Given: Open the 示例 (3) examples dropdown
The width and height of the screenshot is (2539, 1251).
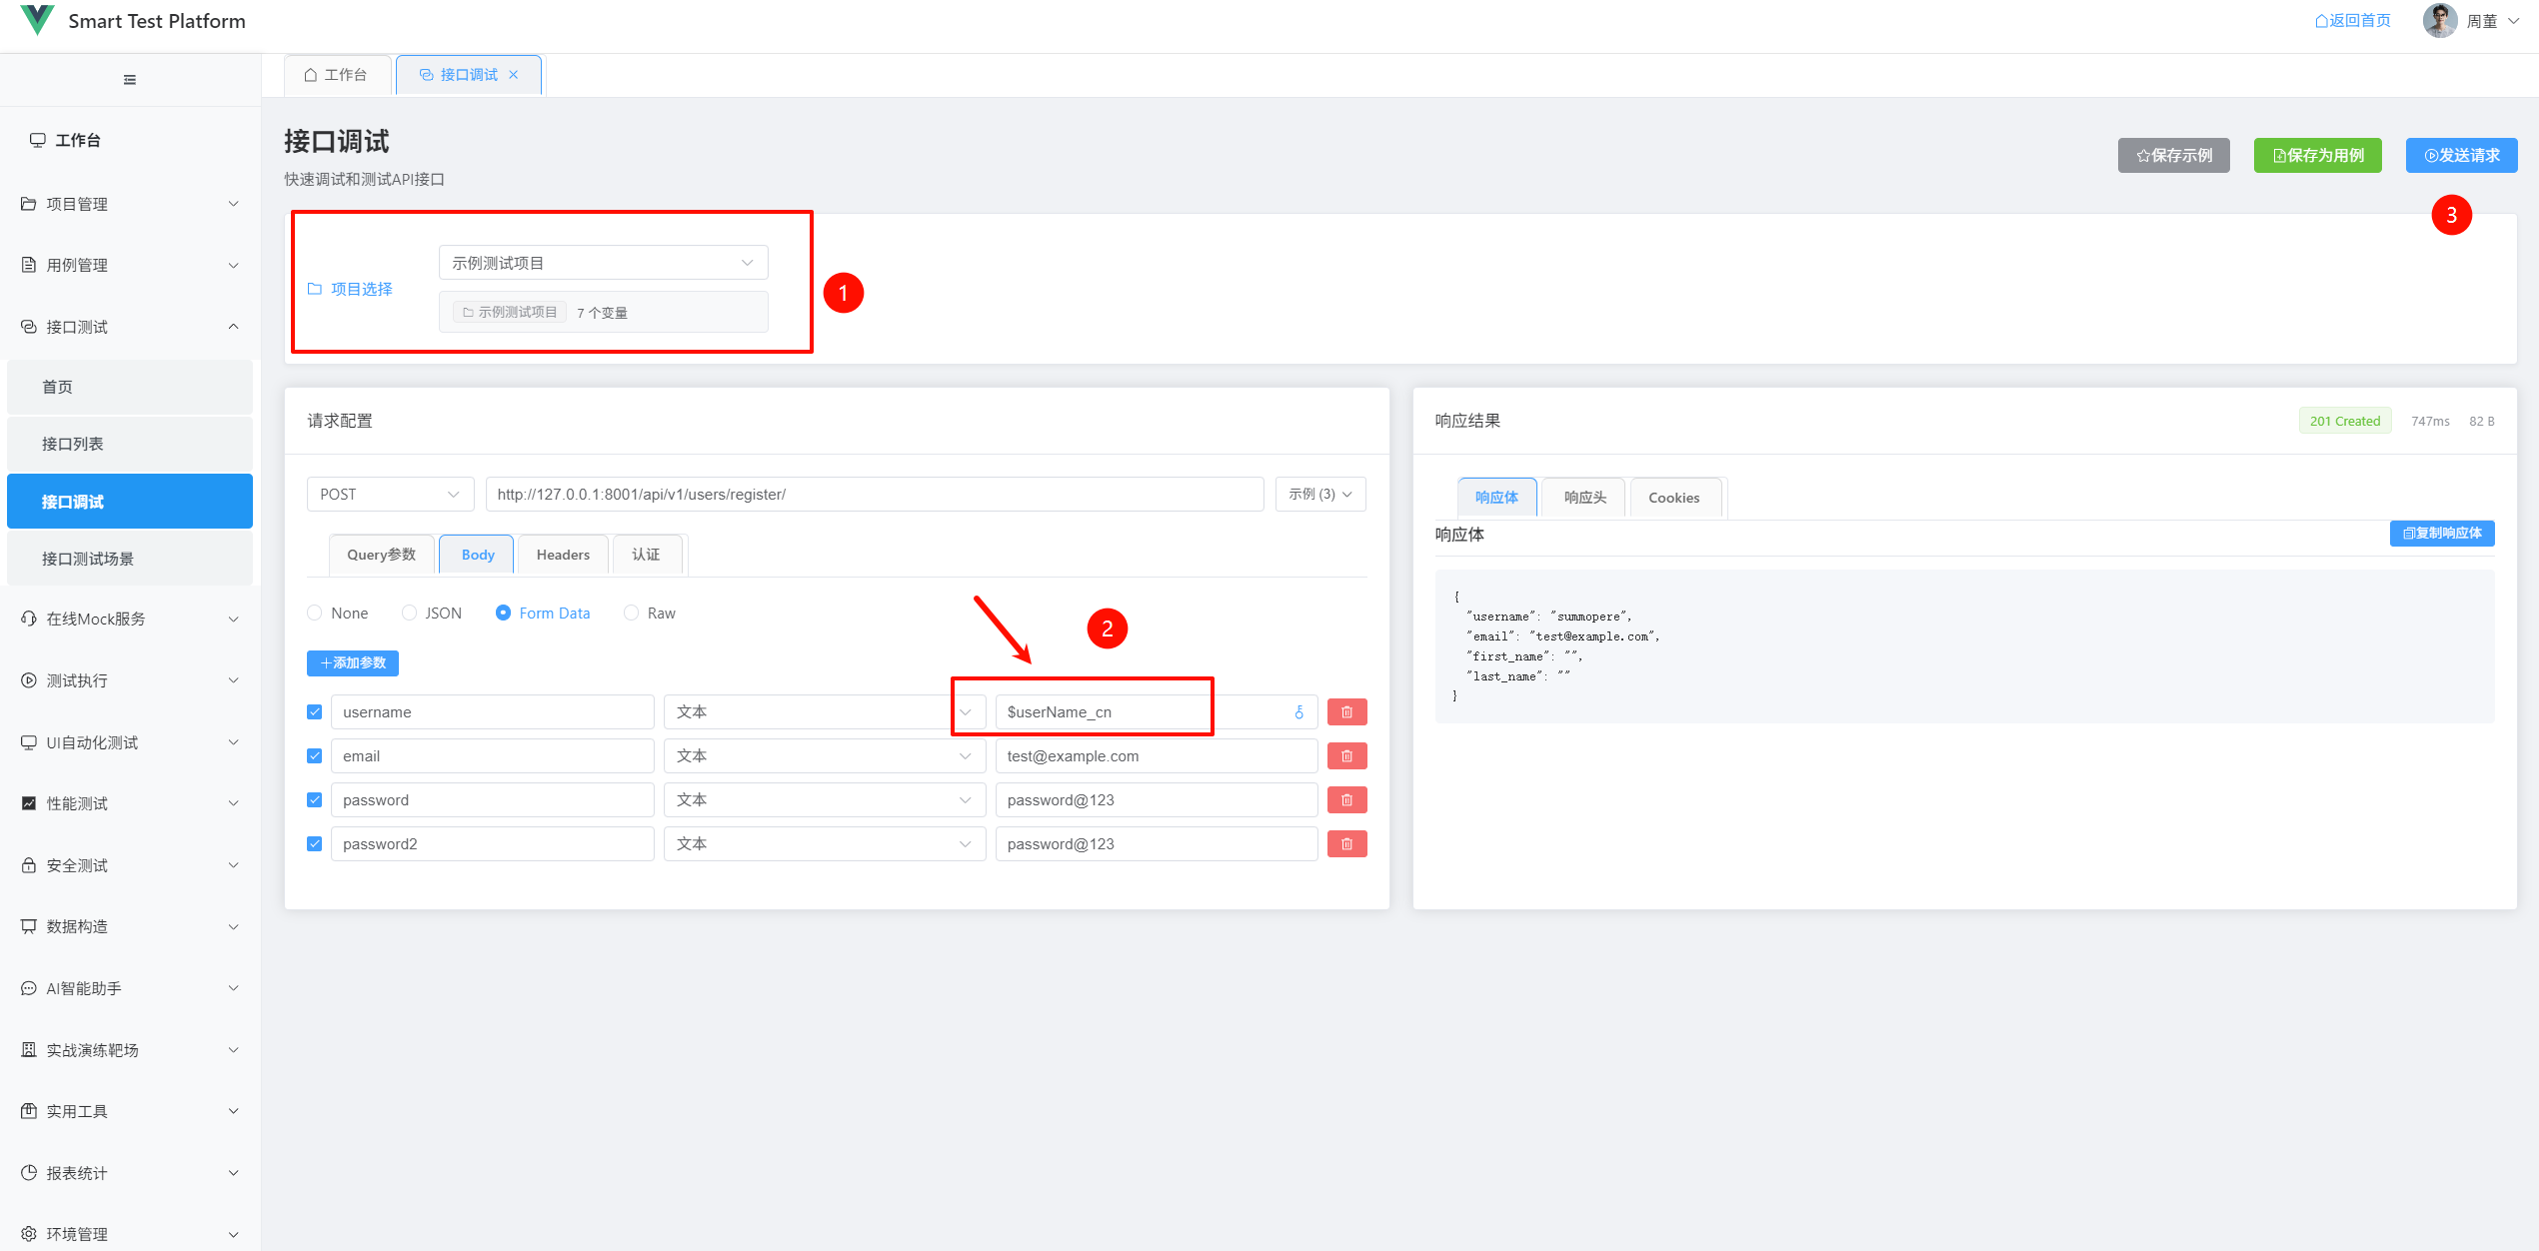Looking at the screenshot, I should [x=1319, y=495].
